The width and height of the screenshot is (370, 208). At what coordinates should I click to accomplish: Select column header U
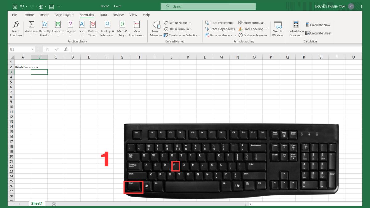353,57
